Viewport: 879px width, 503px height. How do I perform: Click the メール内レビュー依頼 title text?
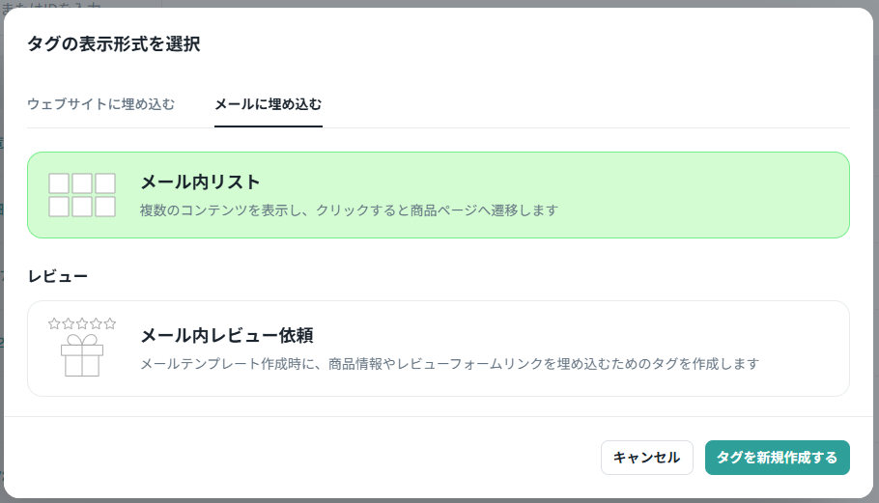point(226,336)
